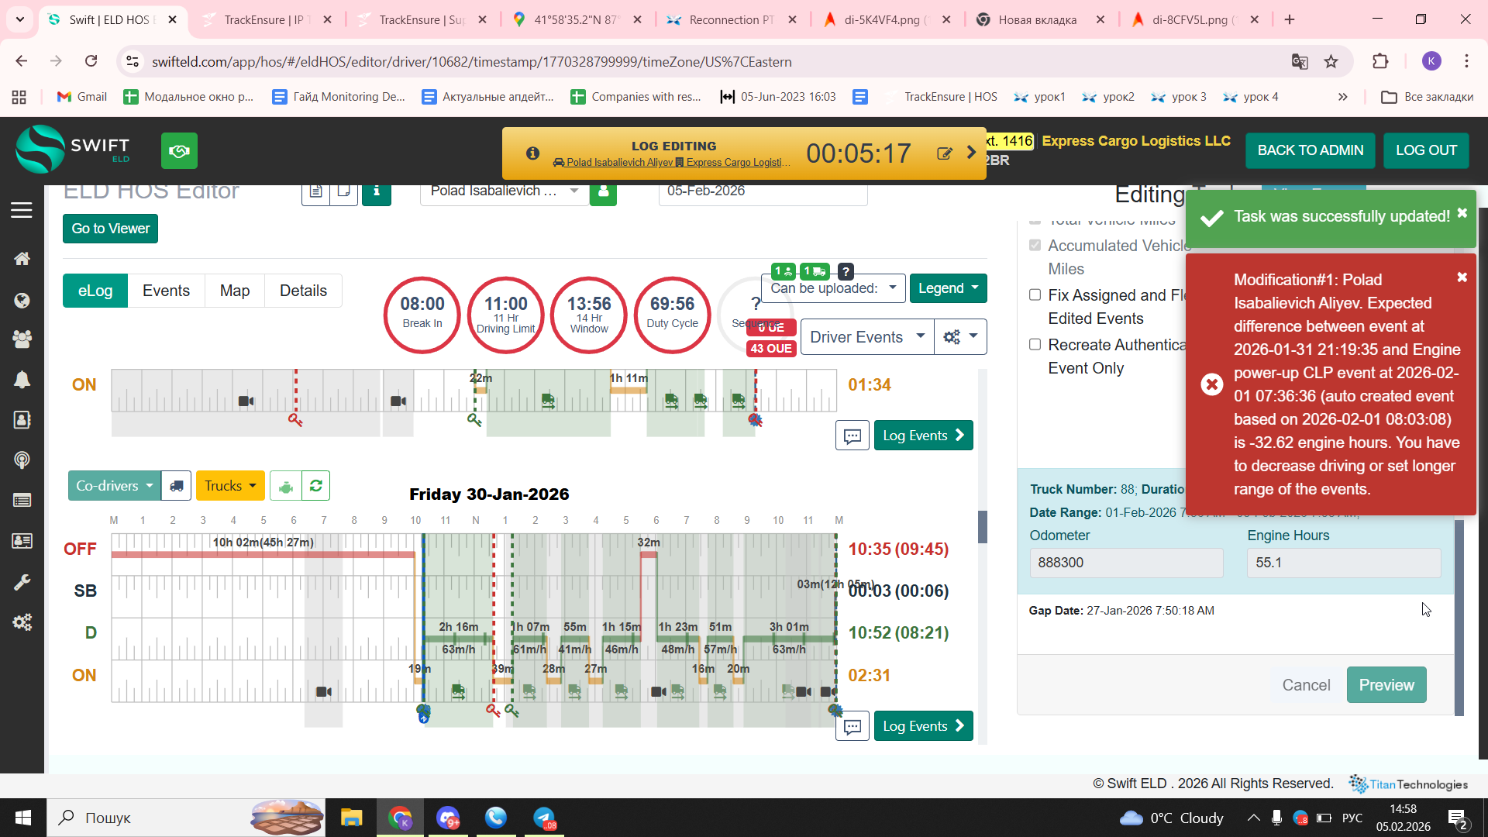Image resolution: width=1488 pixels, height=837 pixels.
Task: Click the wrench tools icon in sidebar
Action: coord(22,582)
